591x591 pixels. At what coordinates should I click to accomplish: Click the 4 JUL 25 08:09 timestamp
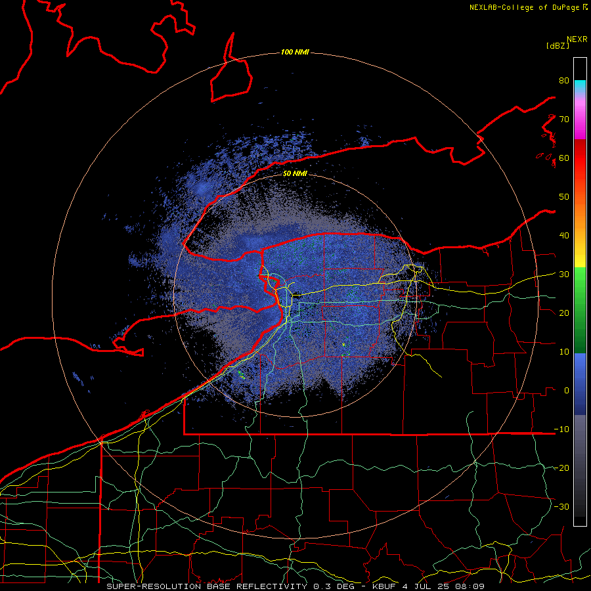(x=444, y=586)
